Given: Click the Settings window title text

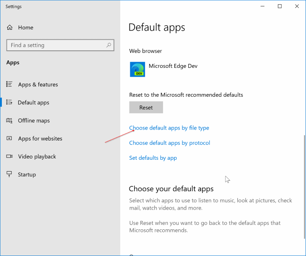Looking at the screenshot, I should [x=14, y=7].
